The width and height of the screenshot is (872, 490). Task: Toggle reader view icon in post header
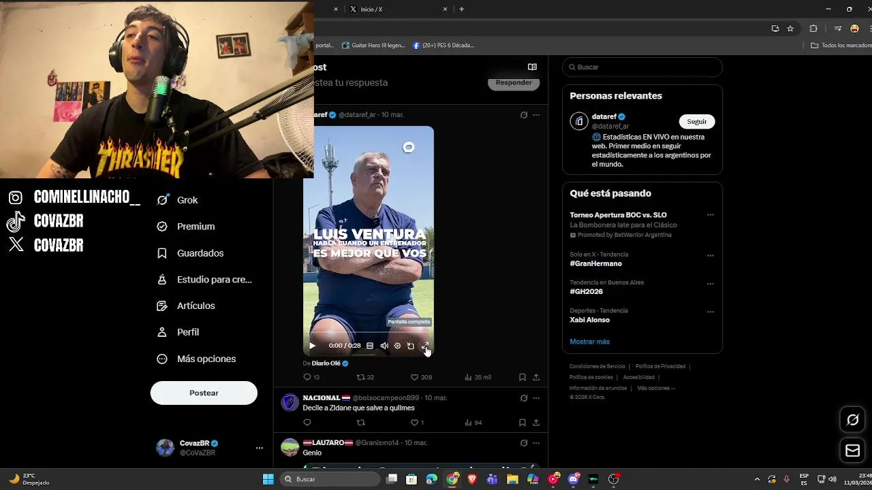pos(532,67)
